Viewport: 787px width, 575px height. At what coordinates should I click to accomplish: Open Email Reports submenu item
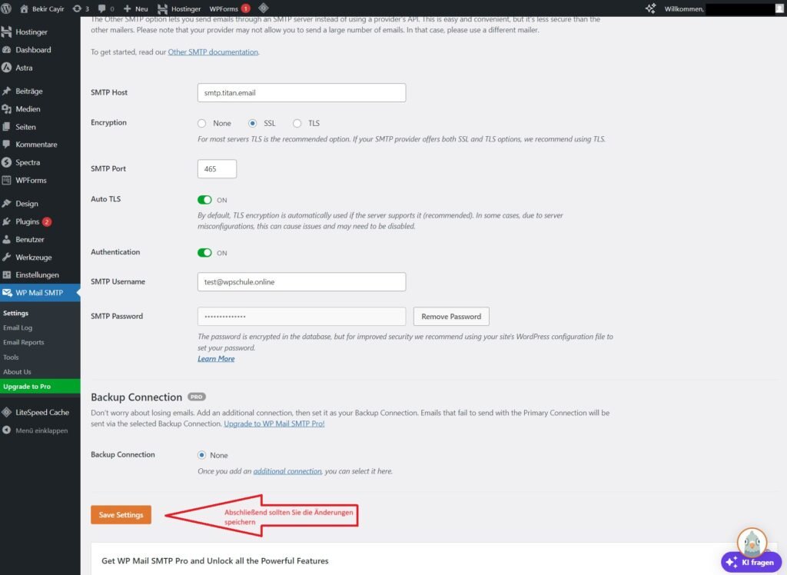[x=24, y=342]
